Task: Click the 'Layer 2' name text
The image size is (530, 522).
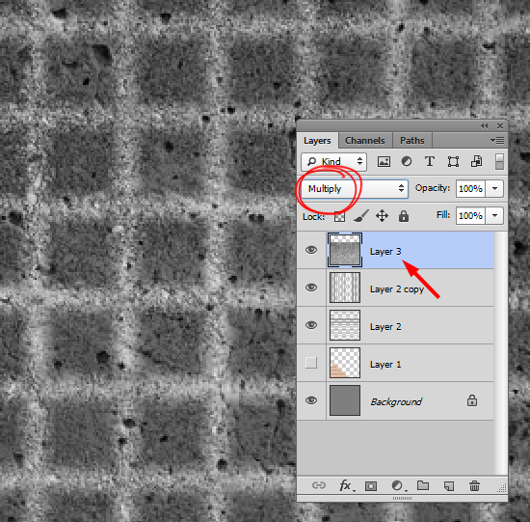Action: click(x=385, y=327)
